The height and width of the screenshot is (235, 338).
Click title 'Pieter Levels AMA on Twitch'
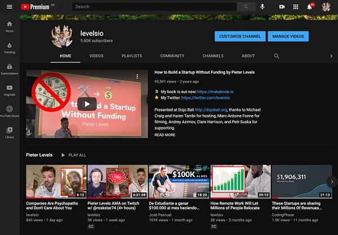113,206
